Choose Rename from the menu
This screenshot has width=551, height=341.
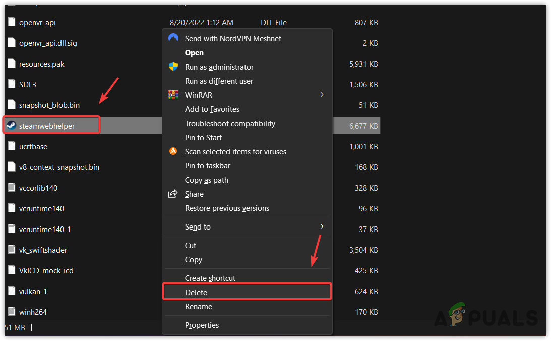(199, 306)
